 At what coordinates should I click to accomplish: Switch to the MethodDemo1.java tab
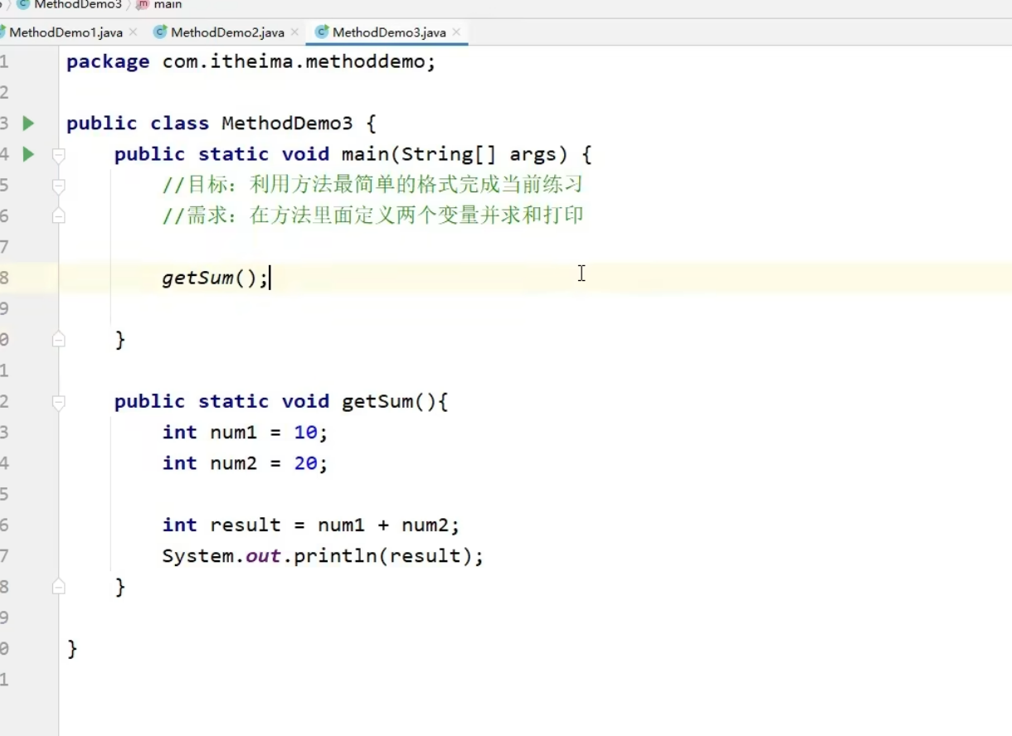click(66, 31)
